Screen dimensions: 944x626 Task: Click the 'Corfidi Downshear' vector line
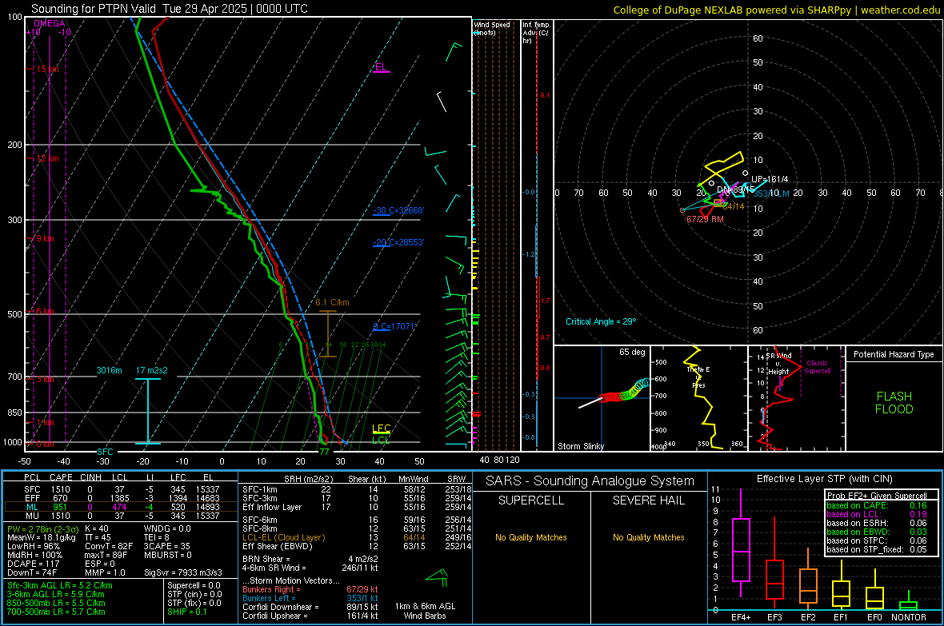[x=310, y=607]
